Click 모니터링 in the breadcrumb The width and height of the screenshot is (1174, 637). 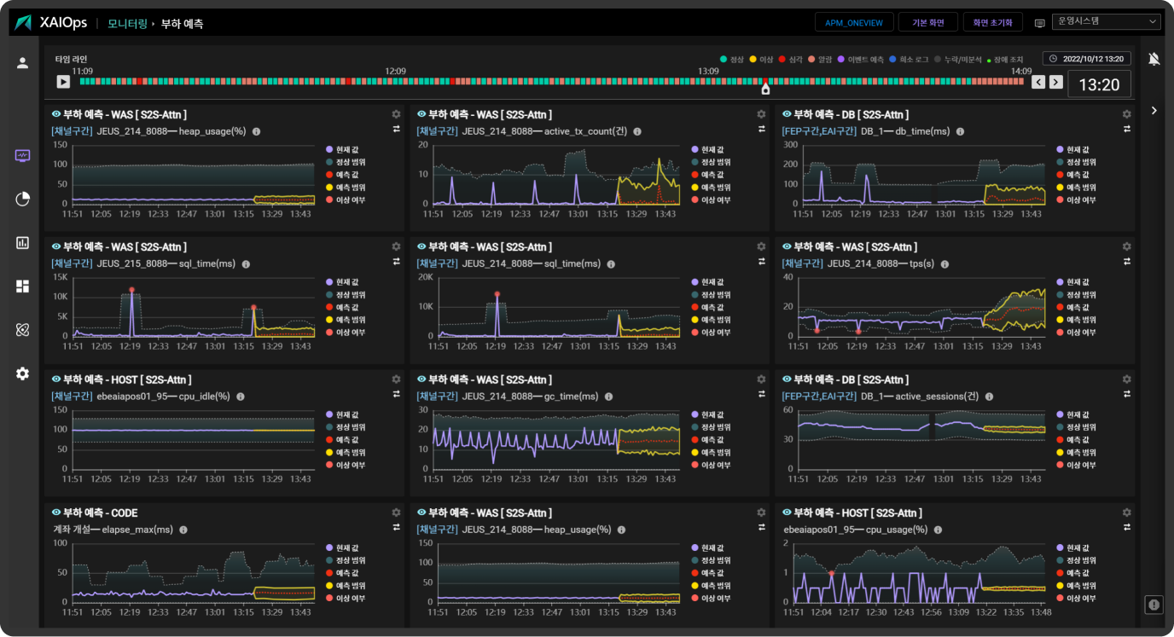point(126,24)
